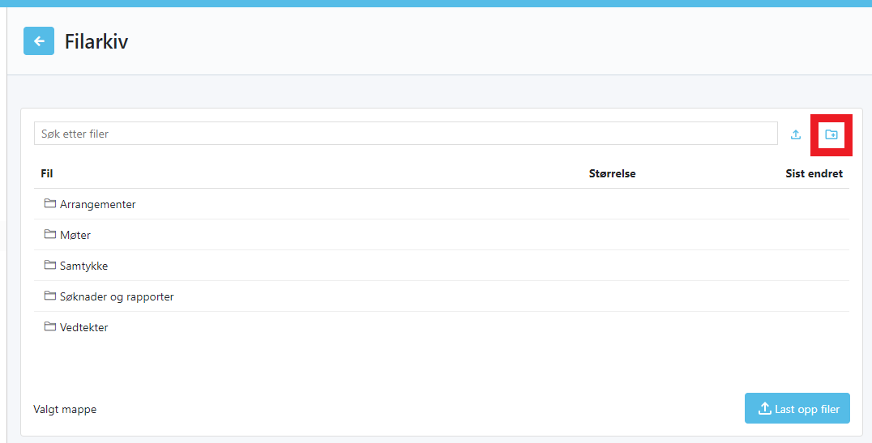872x443 pixels.
Task: Focus the 'Søk etter filer' search field
Action: 405,134
